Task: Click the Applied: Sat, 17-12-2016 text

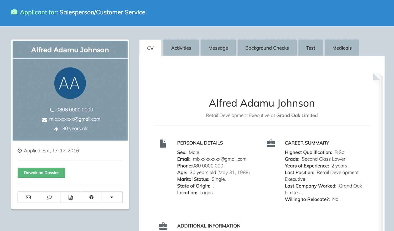Action: (51, 151)
